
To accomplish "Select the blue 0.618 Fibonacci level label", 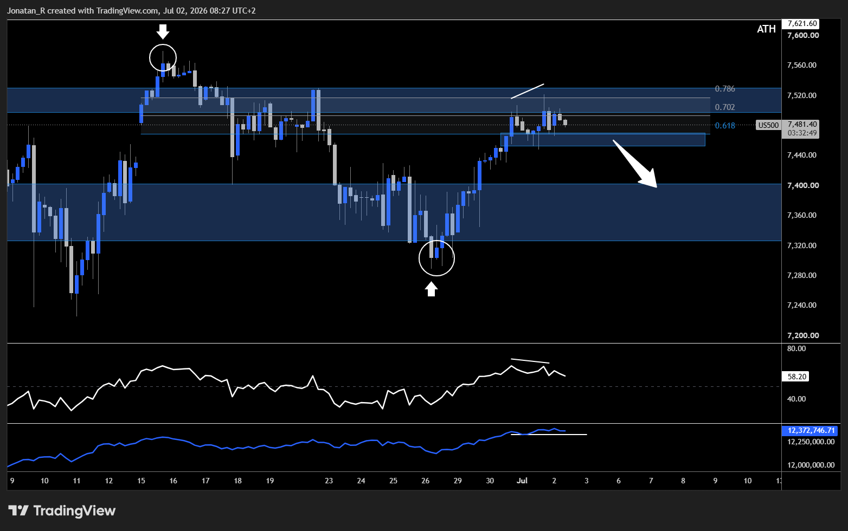I will tap(725, 126).
